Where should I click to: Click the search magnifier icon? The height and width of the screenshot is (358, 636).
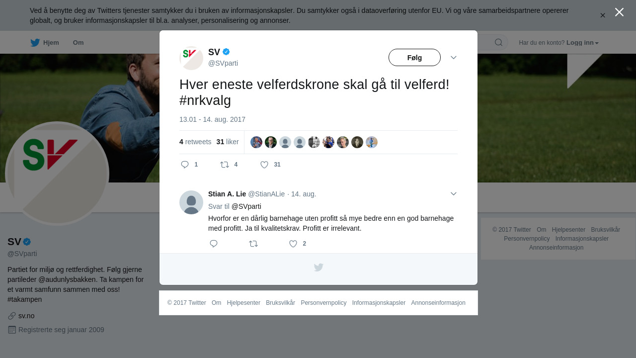click(498, 42)
